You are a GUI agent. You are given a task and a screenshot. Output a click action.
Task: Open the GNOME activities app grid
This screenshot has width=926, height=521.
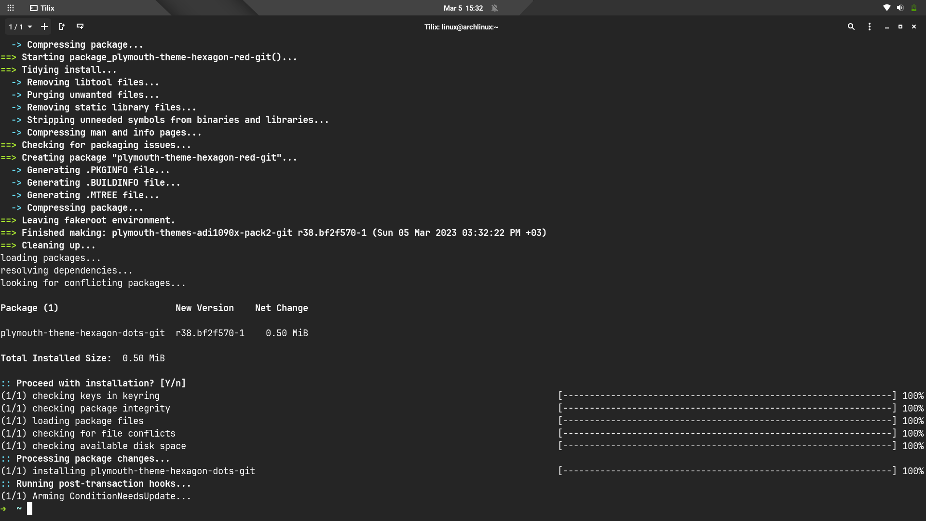11,8
